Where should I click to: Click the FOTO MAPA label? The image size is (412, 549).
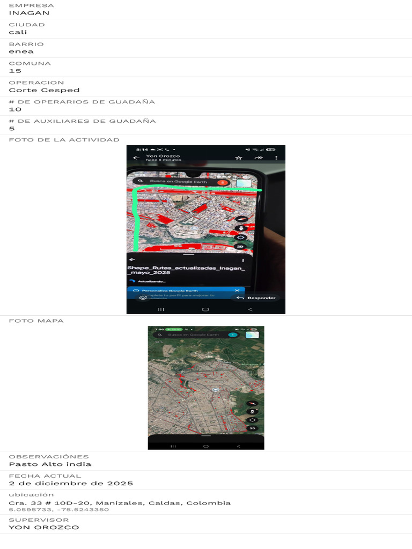coord(36,321)
